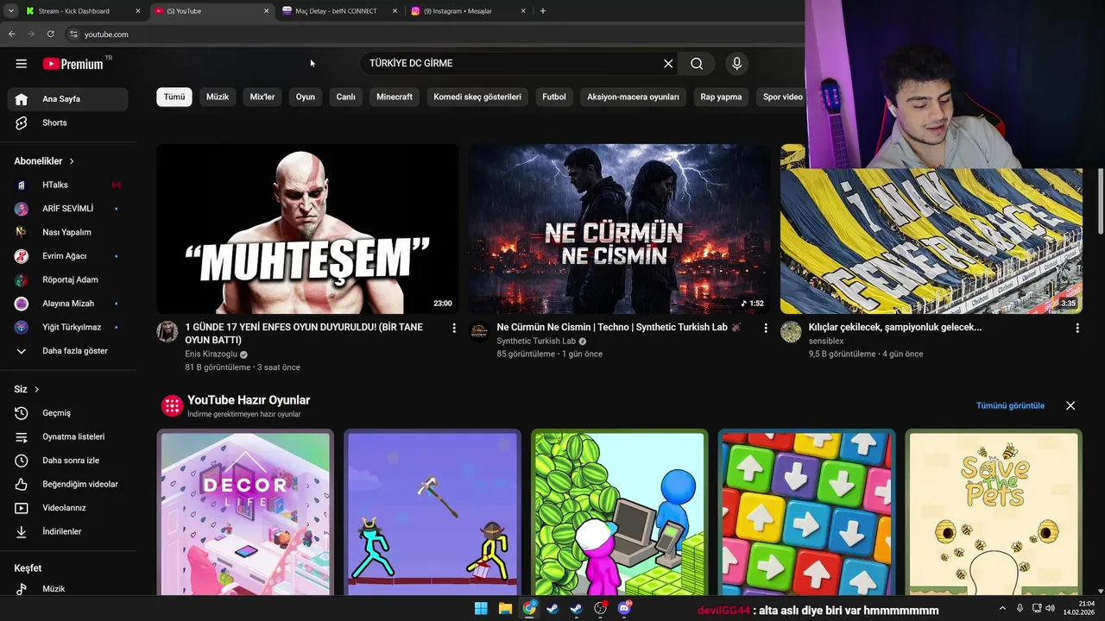The height and width of the screenshot is (621, 1105).
Task: Open Save The Pets game card
Action: [994, 512]
